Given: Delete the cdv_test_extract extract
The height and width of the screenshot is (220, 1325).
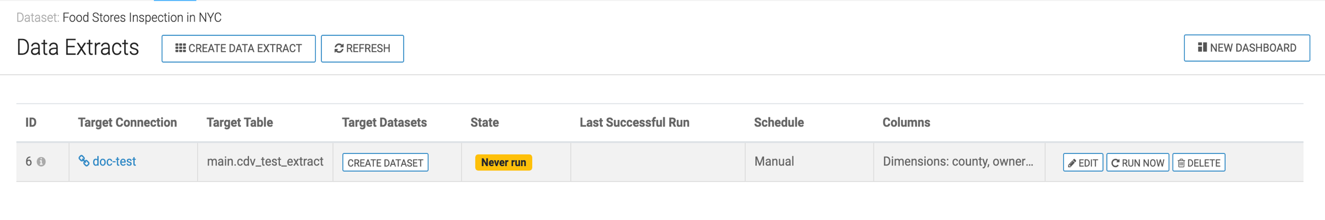Looking at the screenshot, I should (1199, 163).
